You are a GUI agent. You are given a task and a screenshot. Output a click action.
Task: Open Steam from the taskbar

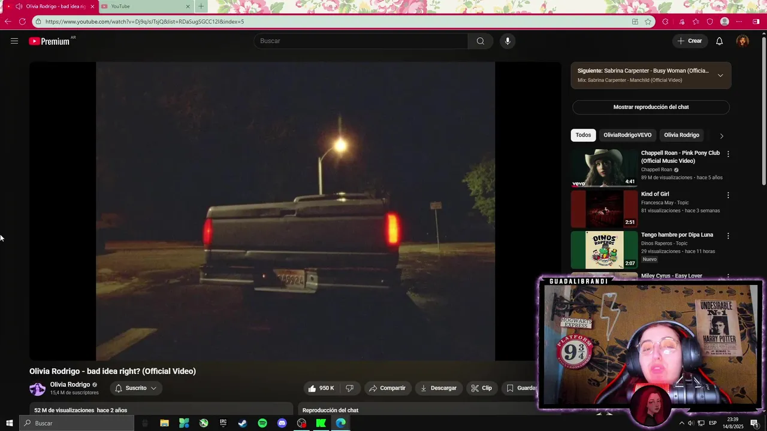pos(243,423)
